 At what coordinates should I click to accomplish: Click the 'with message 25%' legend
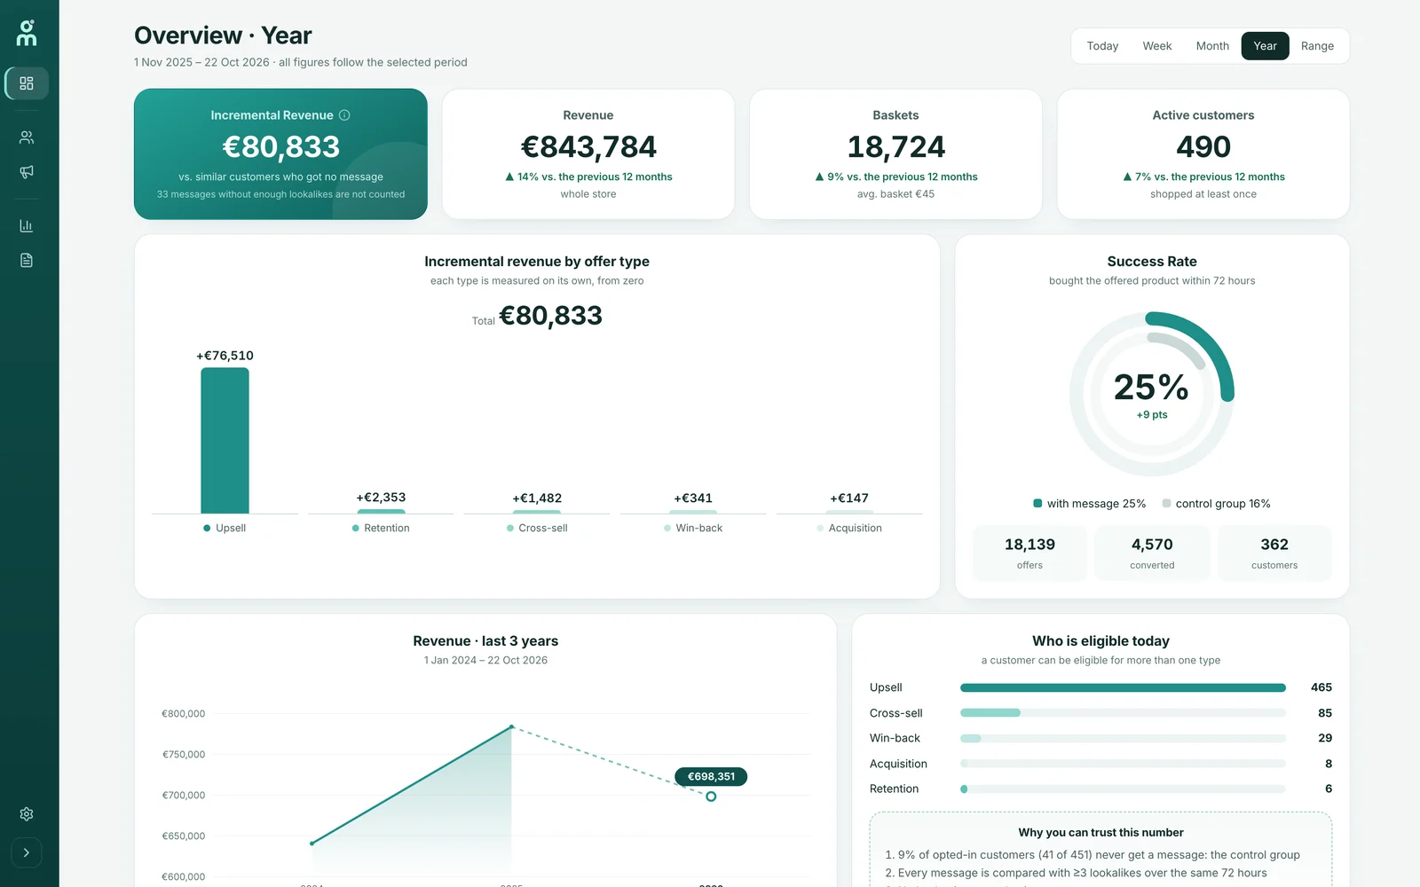click(x=1089, y=504)
